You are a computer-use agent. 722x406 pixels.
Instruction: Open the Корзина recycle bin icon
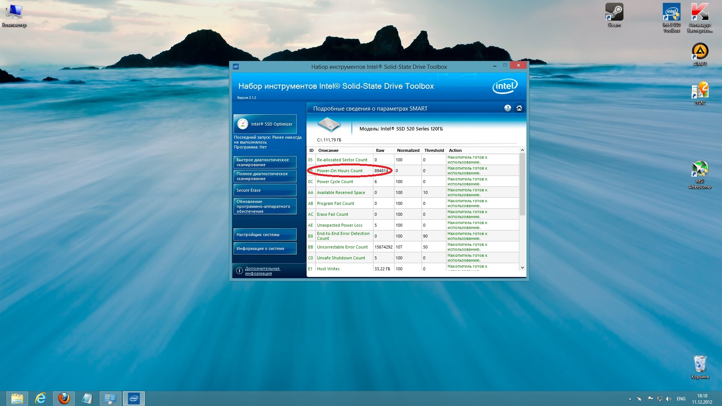tap(700, 367)
